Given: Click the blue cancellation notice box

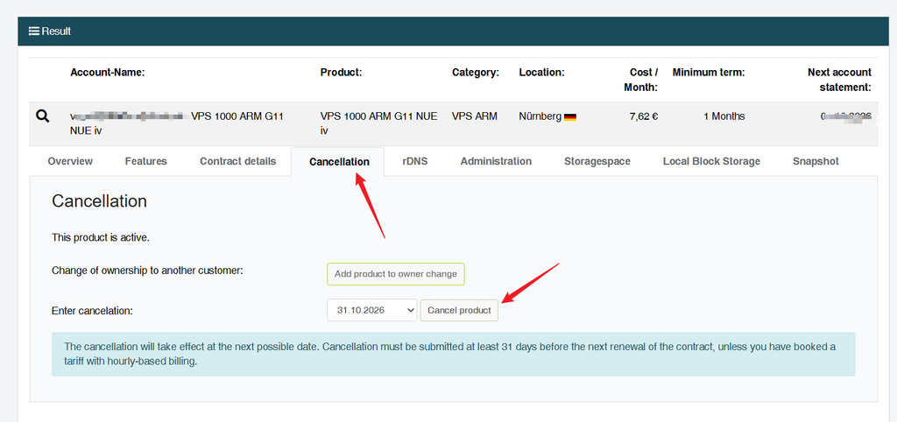Looking at the screenshot, I should tap(454, 354).
